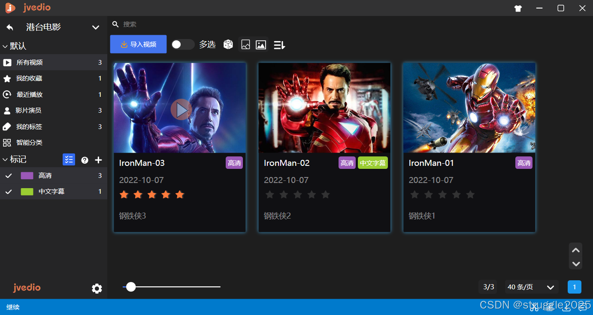Open the blue checklist manager beside 标记
593x315 pixels.
coord(69,159)
